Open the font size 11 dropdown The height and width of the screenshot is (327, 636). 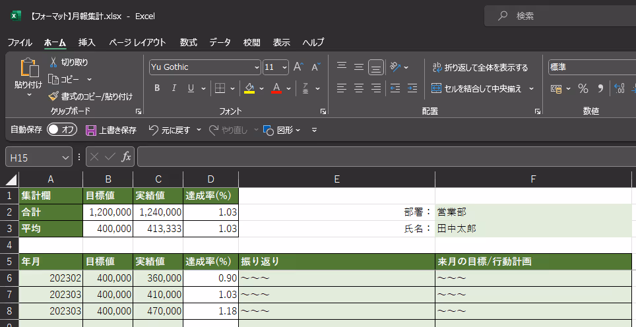284,67
